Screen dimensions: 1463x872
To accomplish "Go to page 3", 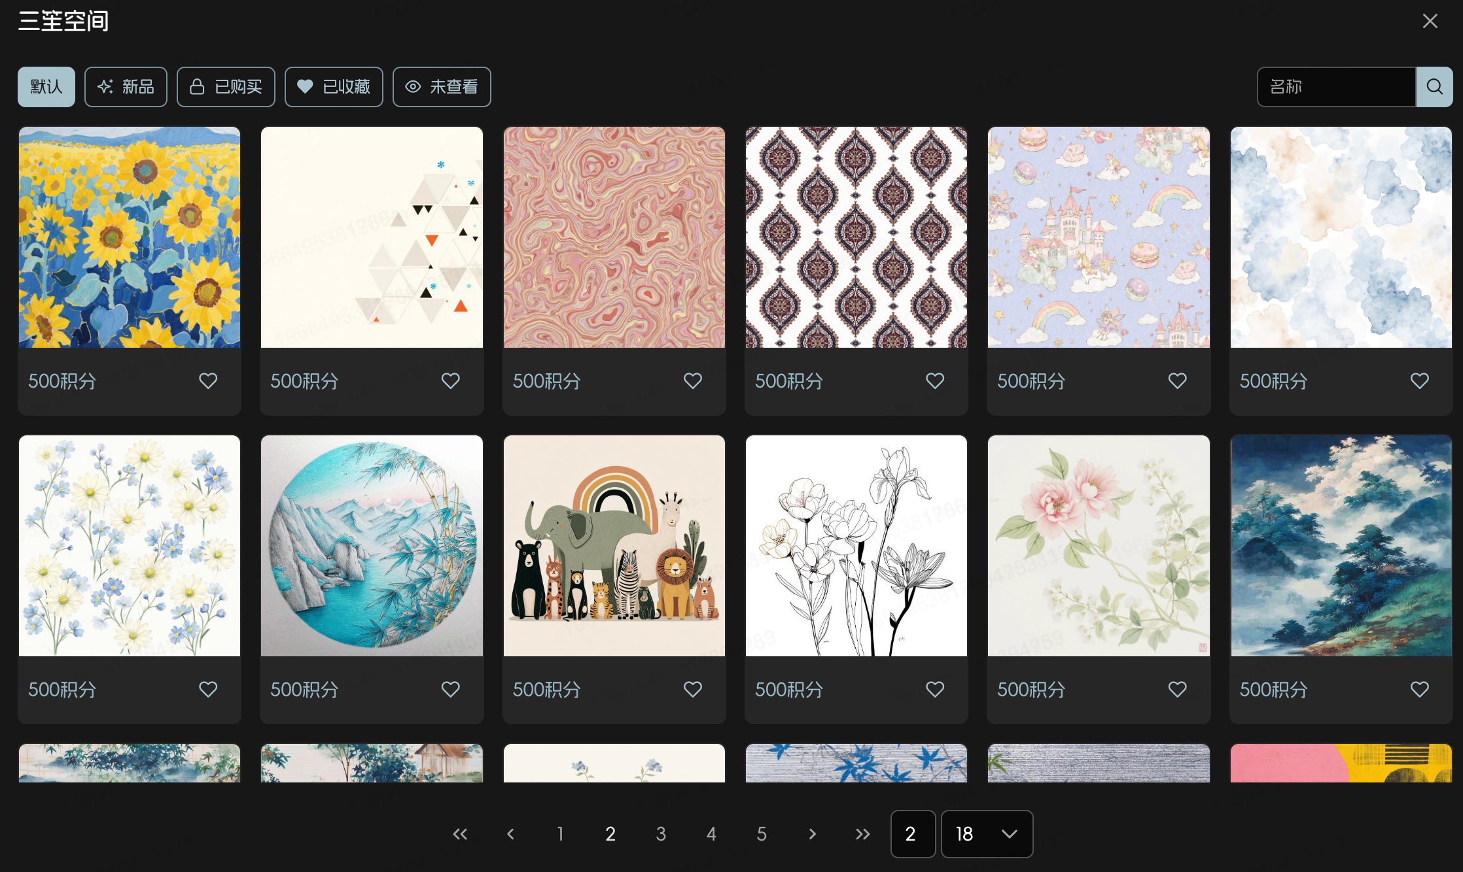I will 661,834.
